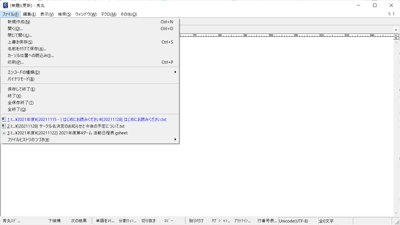Toggle バイナリモード(B) in the File menu

click(21, 79)
